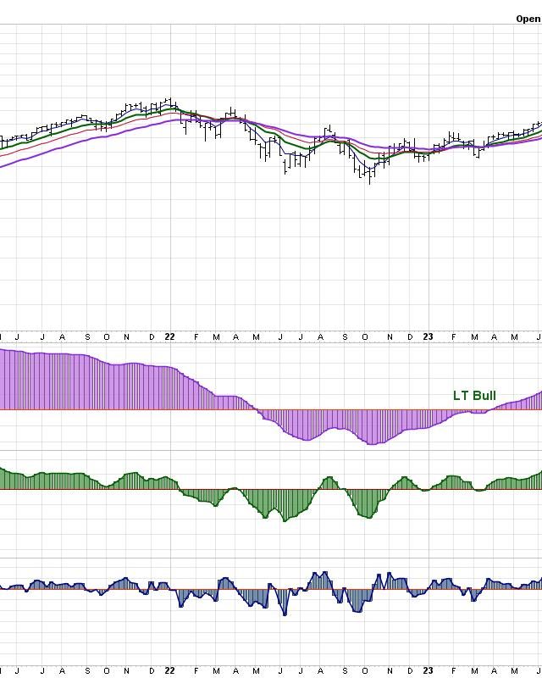
Task: Click the lowest price bar in October 2022
Action: (369, 178)
